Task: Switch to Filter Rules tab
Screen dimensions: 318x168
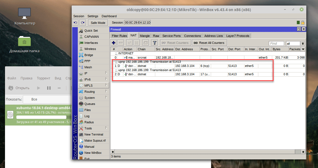Action: (x=119, y=36)
